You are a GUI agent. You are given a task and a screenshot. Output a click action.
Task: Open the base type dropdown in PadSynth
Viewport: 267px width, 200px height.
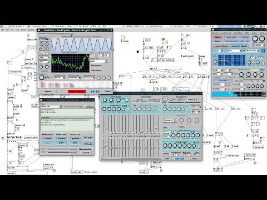[44, 39]
